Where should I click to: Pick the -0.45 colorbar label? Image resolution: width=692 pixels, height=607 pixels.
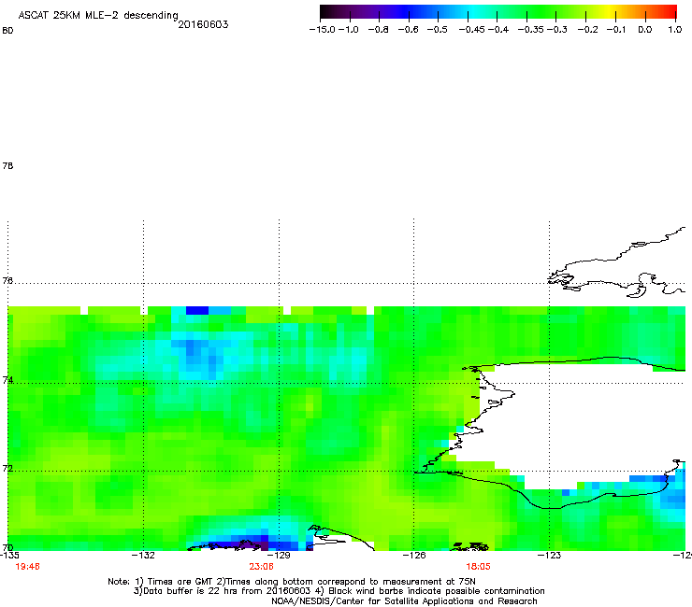click(472, 30)
